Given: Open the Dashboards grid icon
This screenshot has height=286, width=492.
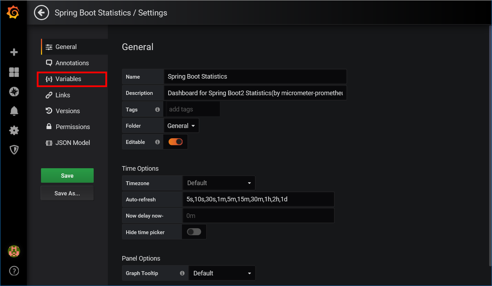Looking at the screenshot, I should tap(14, 72).
